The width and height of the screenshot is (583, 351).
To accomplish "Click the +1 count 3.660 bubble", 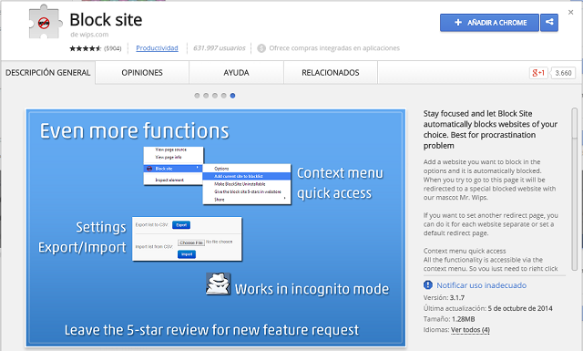I will pyautogui.click(x=563, y=73).
